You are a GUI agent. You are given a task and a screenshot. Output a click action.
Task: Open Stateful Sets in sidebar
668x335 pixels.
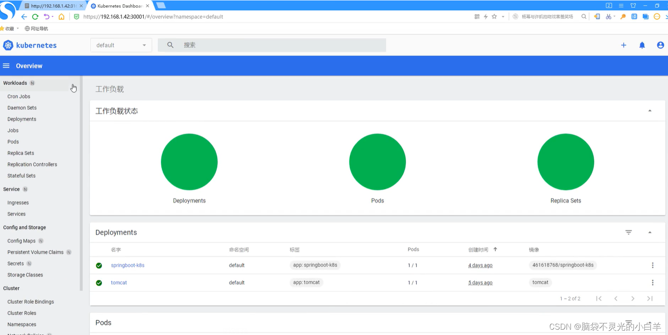pyautogui.click(x=21, y=176)
